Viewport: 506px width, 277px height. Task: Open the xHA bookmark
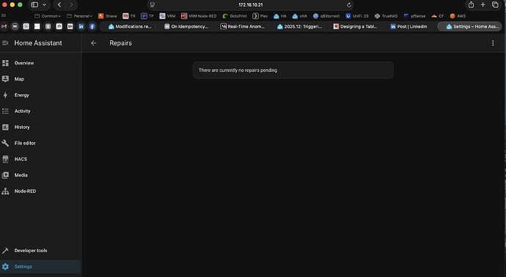pyautogui.click(x=300, y=16)
